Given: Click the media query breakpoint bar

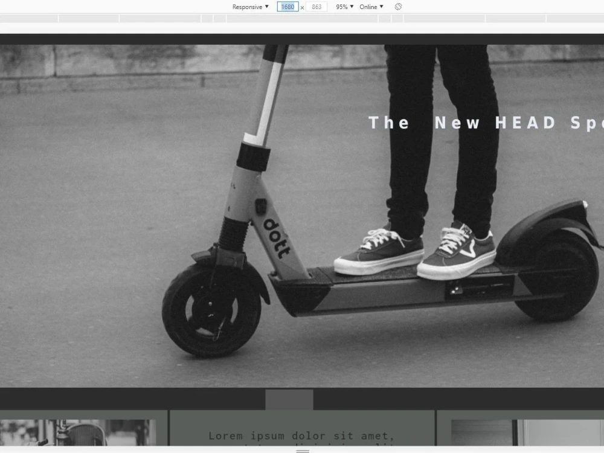Looking at the screenshot, I should click(302, 18).
